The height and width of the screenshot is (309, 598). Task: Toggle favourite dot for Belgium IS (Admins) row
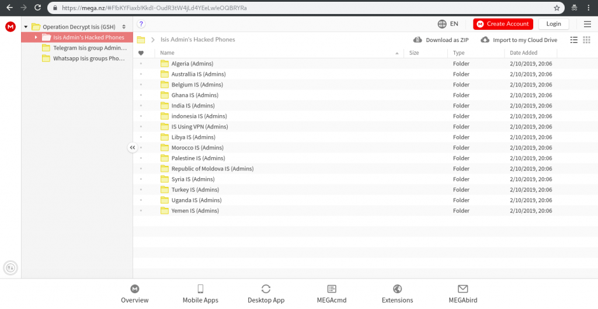click(141, 85)
